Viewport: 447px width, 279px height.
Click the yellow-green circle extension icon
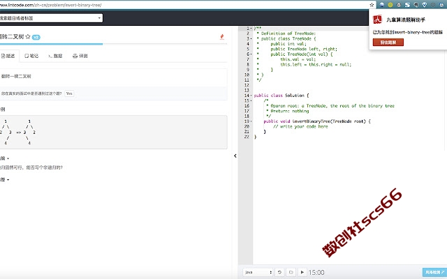(x=390, y=5)
